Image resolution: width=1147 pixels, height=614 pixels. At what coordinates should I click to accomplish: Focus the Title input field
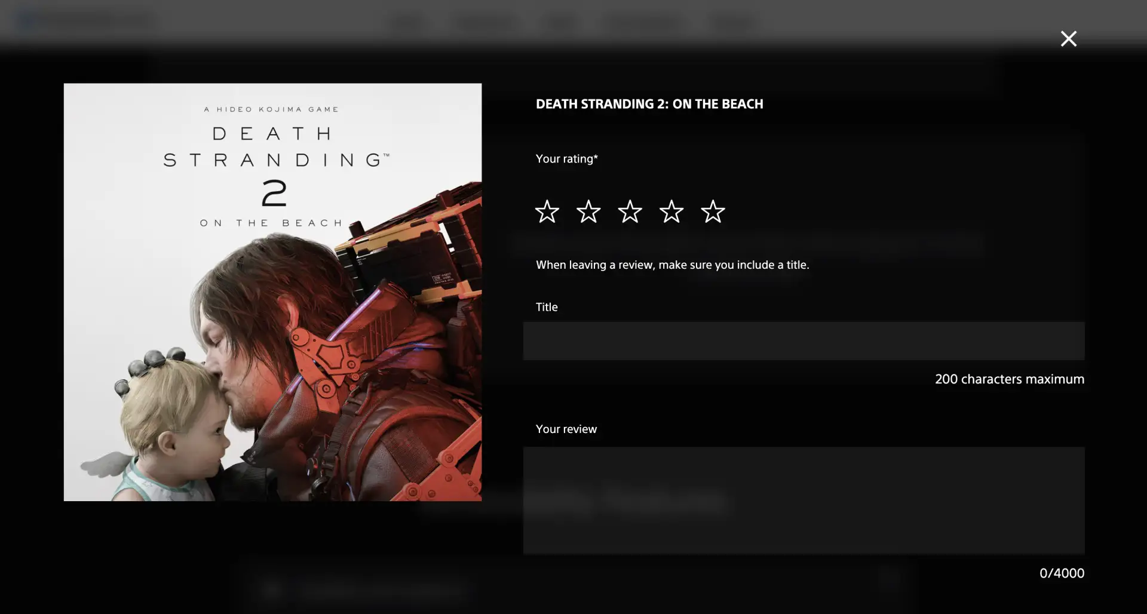tap(803, 341)
